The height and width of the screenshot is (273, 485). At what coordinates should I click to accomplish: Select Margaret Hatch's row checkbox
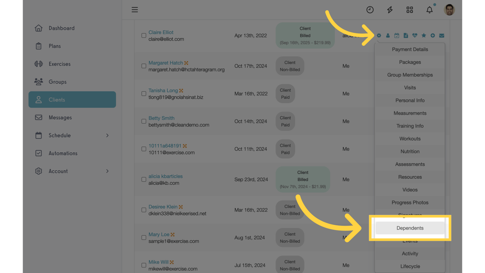(x=144, y=66)
